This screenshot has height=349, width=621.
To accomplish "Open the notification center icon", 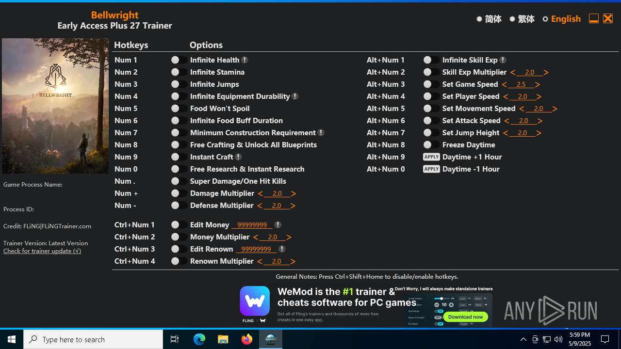I will tap(605, 339).
